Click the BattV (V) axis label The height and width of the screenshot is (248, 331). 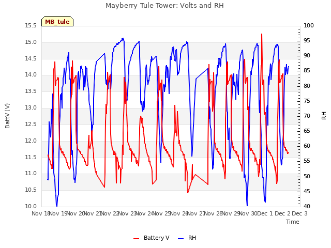[7, 116]
